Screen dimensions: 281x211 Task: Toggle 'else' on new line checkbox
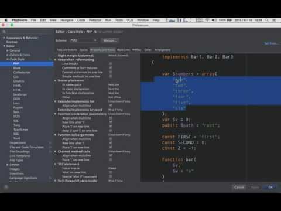click(111, 172)
